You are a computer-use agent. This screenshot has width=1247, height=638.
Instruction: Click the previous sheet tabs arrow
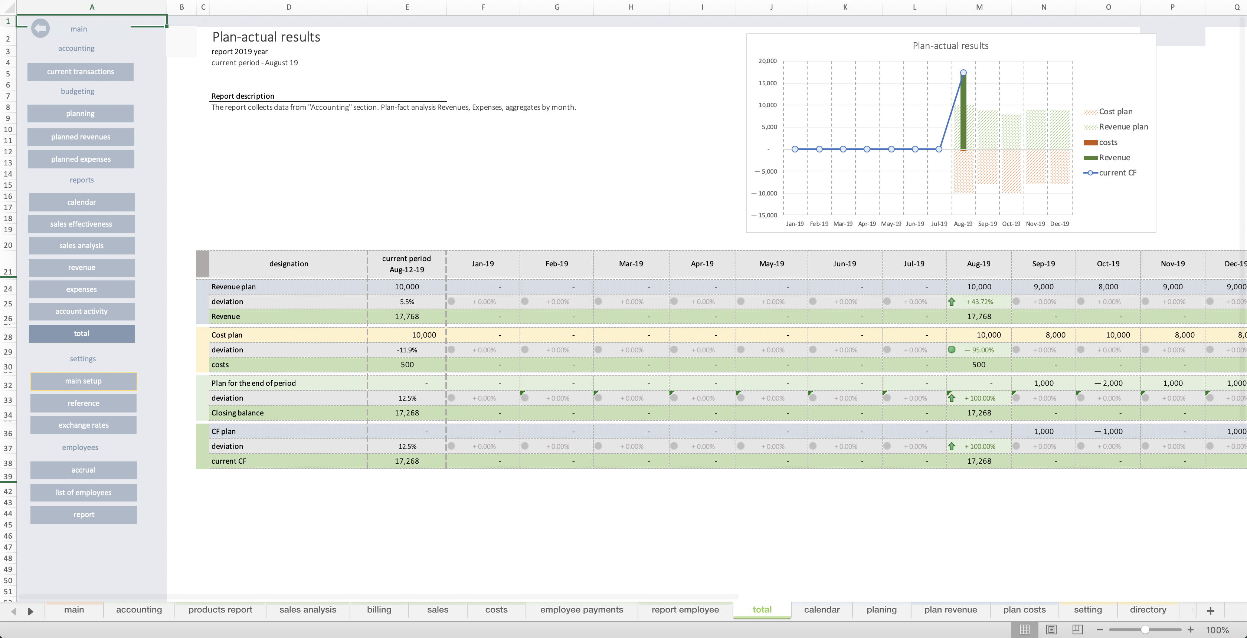14,611
